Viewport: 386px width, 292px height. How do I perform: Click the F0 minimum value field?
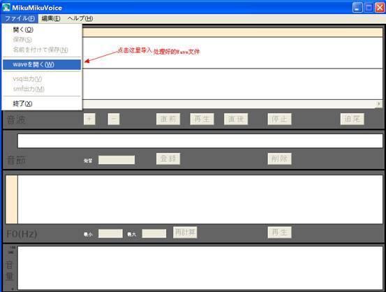click(110, 233)
